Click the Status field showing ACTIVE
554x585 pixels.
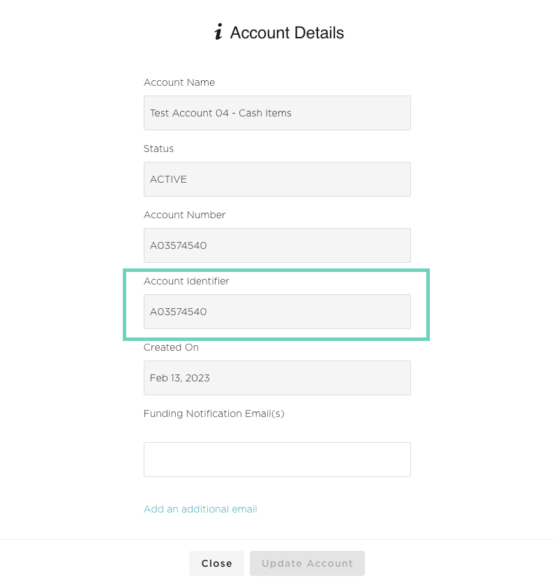click(277, 179)
